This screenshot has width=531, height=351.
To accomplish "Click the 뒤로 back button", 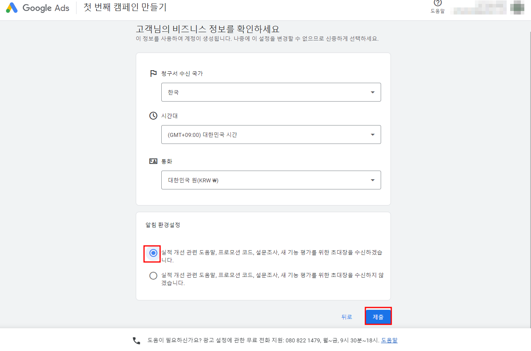I will (347, 316).
